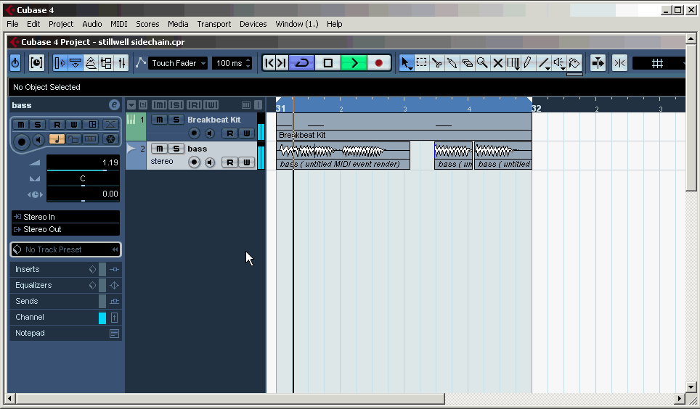This screenshot has height=409, width=700.
Task: Open the MIDI menu
Action: pos(119,24)
